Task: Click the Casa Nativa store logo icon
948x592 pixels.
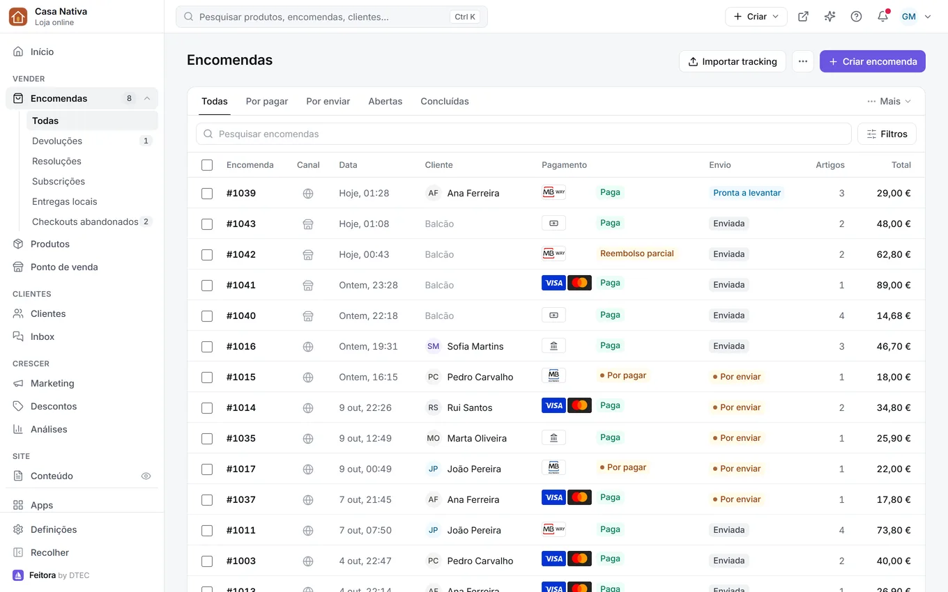Action: coord(18,17)
